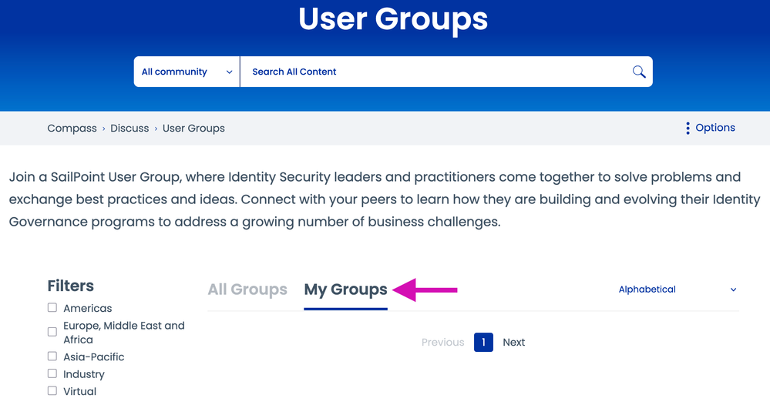Open the Discuss breadcrumb link
Image resolution: width=770 pixels, height=405 pixels.
click(129, 129)
